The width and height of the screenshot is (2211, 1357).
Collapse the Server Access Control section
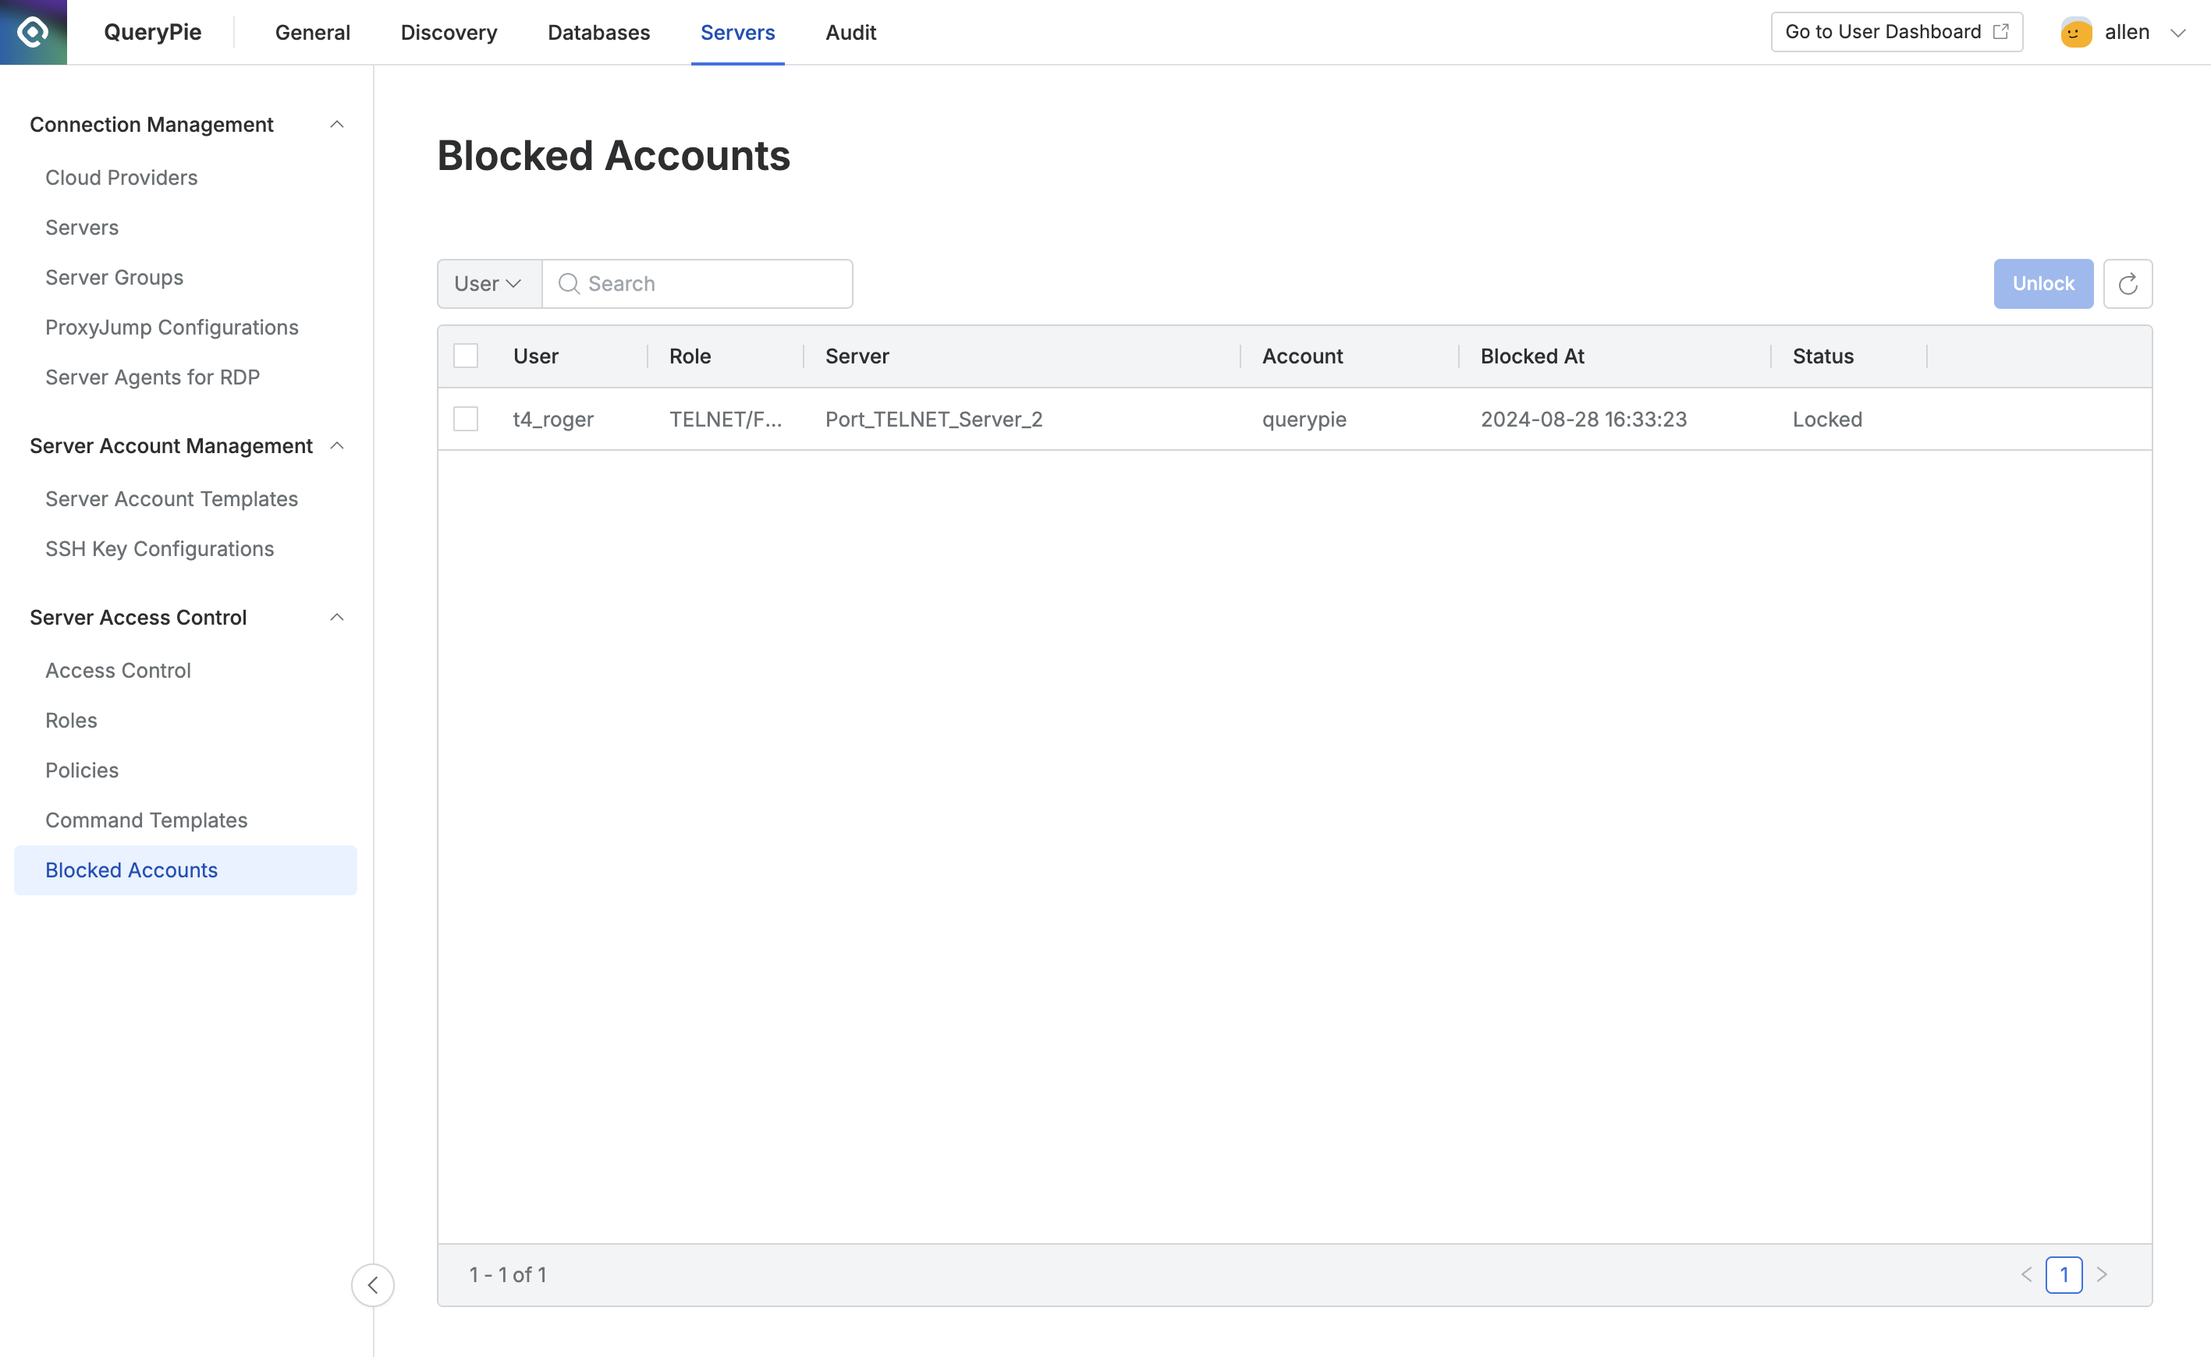tap(338, 617)
